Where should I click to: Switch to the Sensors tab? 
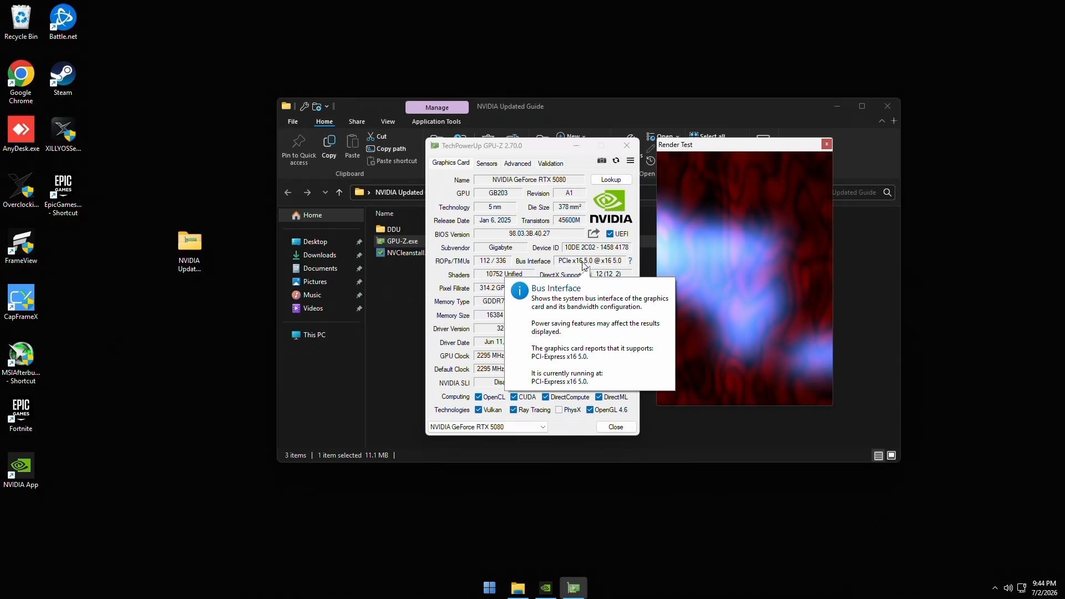pyautogui.click(x=486, y=164)
